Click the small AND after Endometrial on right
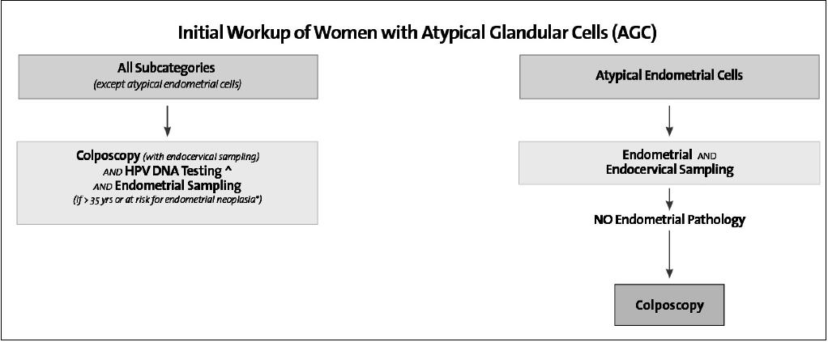This screenshot has height=342, width=828. pyautogui.click(x=706, y=156)
